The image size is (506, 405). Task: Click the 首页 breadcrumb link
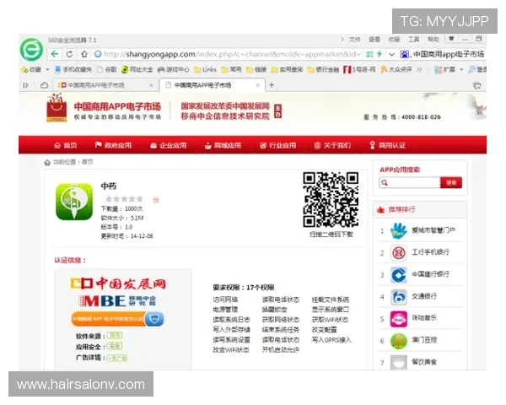point(88,162)
